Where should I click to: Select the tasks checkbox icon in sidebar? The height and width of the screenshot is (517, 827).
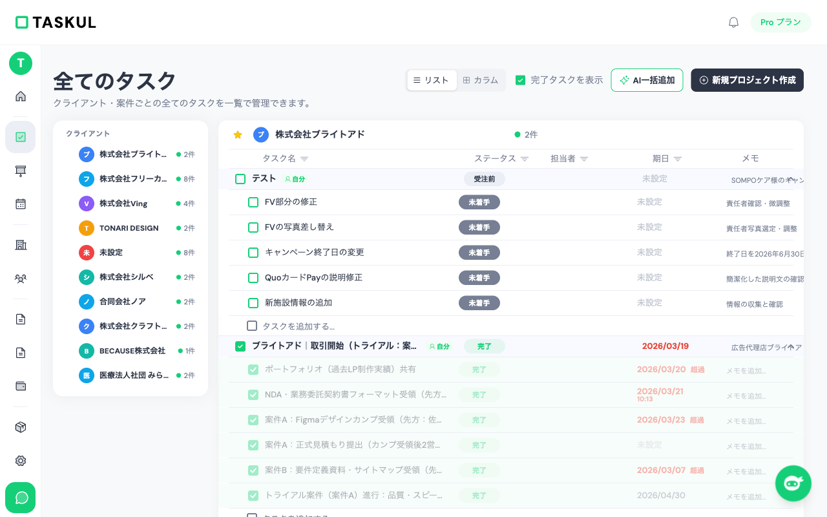21,137
